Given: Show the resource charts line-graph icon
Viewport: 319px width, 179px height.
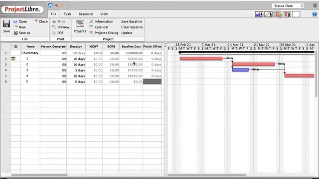Looking at the screenshot, I should coord(268,14).
